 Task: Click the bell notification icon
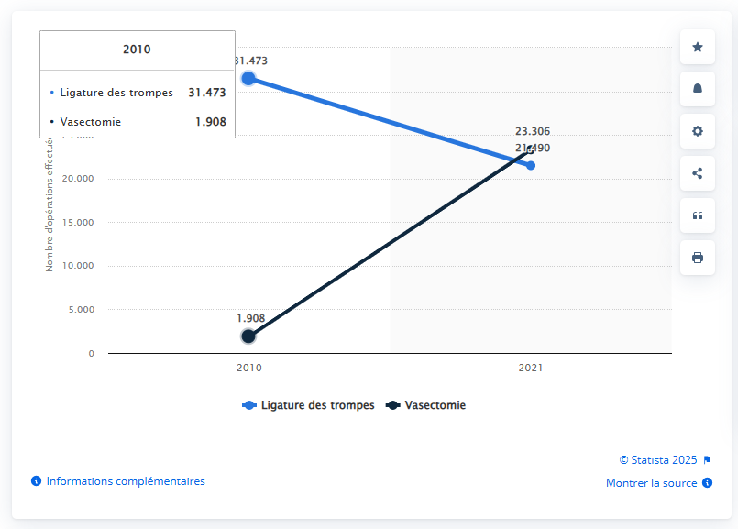tap(697, 89)
